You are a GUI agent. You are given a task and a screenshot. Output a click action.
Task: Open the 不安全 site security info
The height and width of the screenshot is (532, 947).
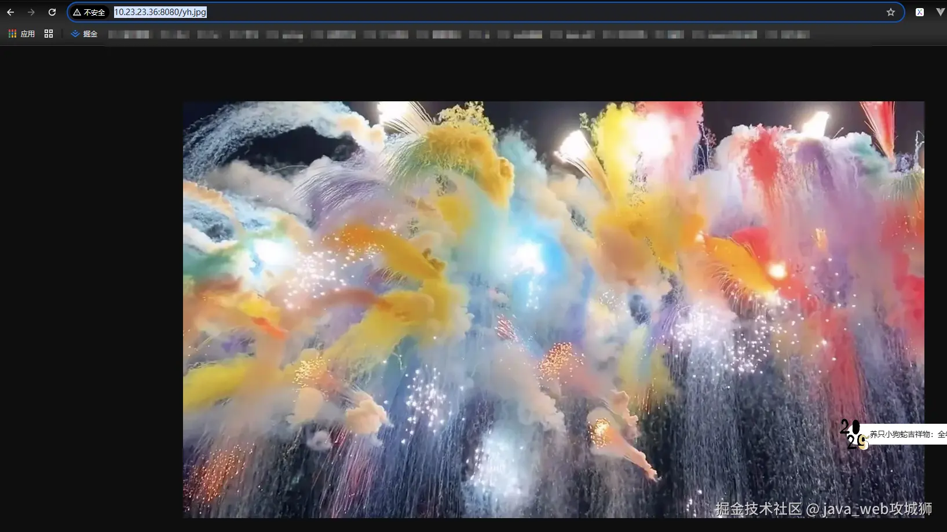point(89,12)
